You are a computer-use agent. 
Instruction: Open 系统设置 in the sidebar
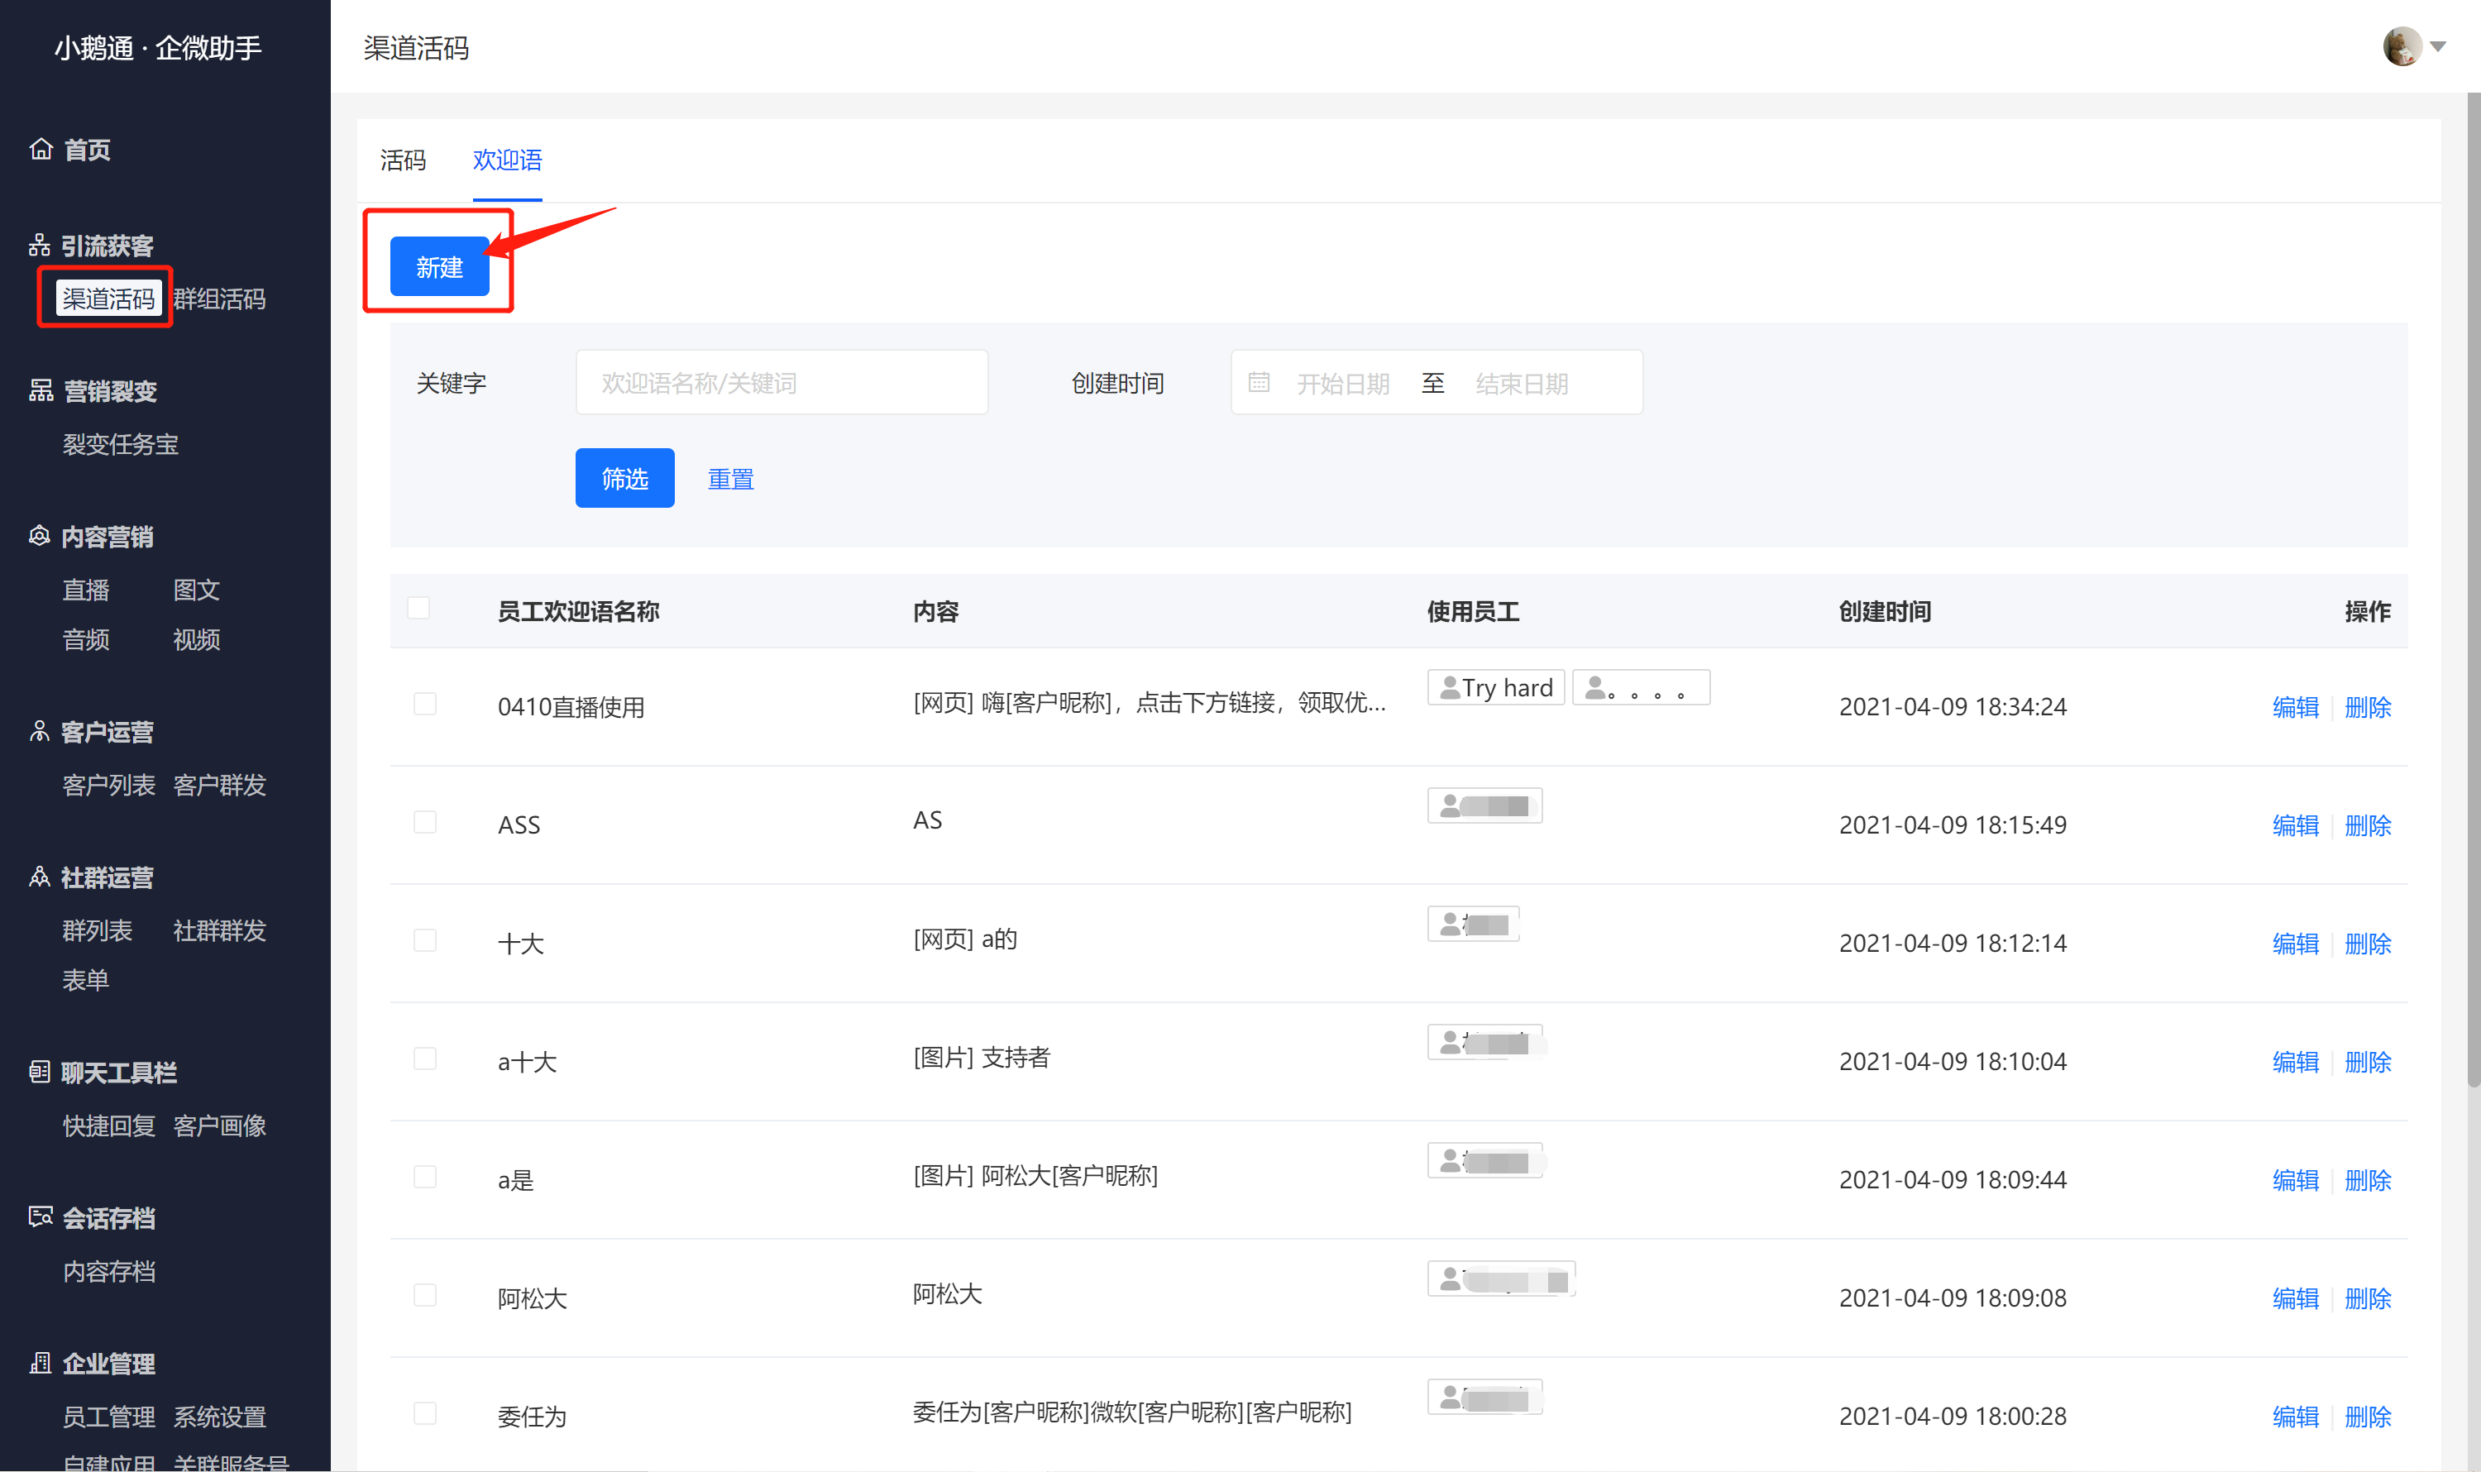click(219, 1417)
